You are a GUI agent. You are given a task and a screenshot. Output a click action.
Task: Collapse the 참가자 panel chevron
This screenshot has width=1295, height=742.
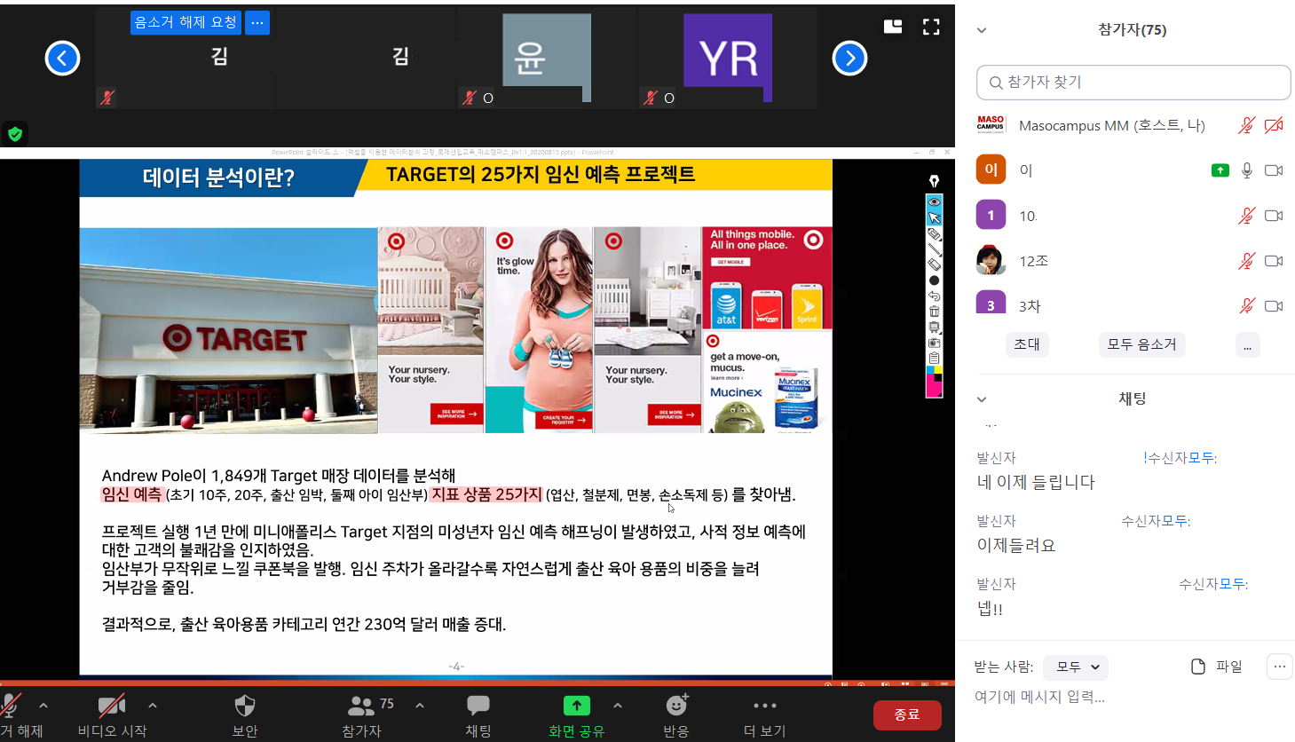tap(982, 30)
